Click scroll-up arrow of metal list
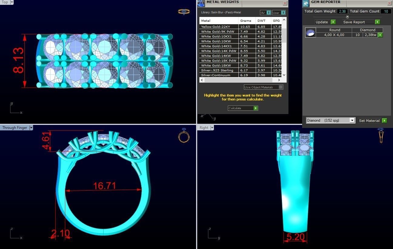This screenshot has height=249, width=393. click(x=284, y=20)
